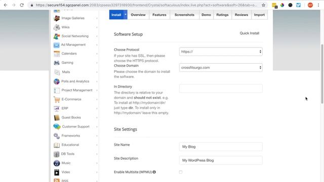Open the Polls and Analytics link
Screen dimensions: 324x182
(75, 81)
